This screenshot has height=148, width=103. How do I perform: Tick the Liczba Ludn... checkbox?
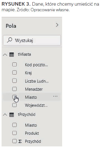[x=14, y=81]
